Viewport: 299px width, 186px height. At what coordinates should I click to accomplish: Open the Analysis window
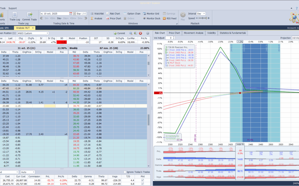pyautogui.click(x=97, y=18)
